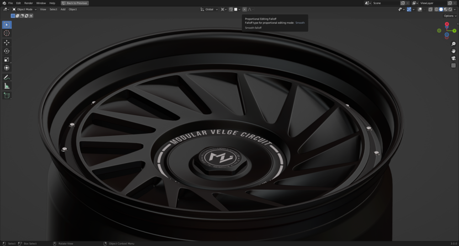
Task: Open the Options dropdown
Action: [x=450, y=16]
